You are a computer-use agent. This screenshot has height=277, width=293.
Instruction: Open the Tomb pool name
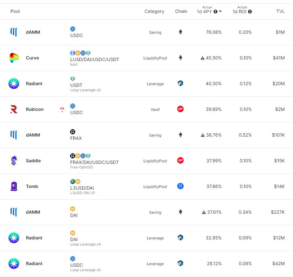[x=32, y=186]
